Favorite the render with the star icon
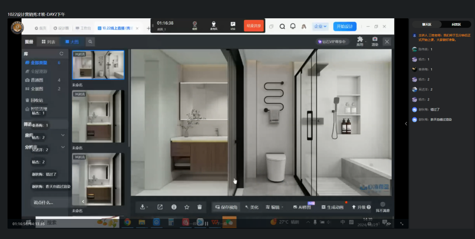475x239 pixels. point(187,207)
